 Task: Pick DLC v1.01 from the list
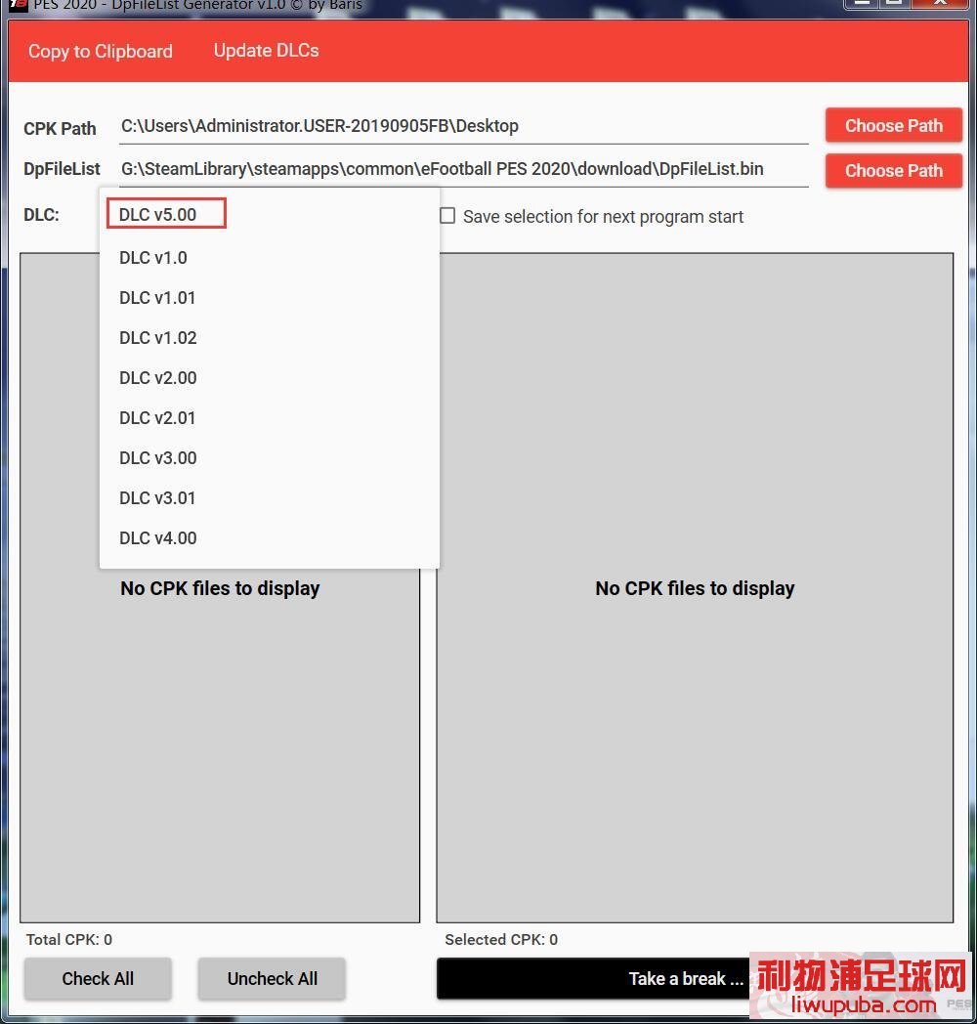tap(269, 298)
